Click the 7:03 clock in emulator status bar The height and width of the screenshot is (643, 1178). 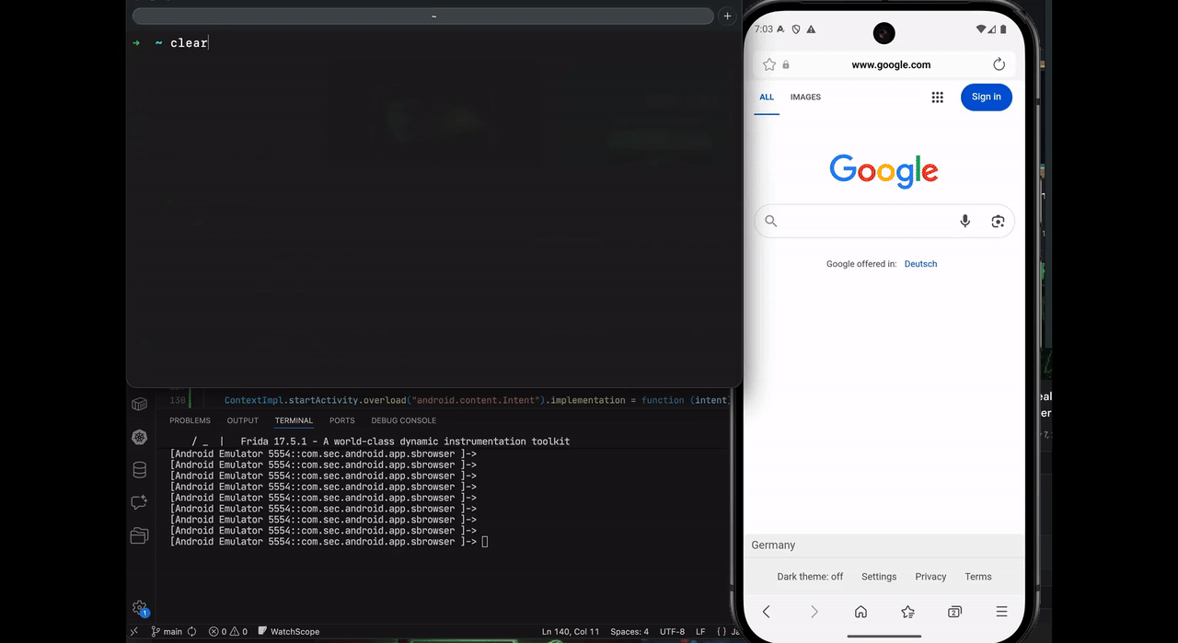pyautogui.click(x=764, y=29)
